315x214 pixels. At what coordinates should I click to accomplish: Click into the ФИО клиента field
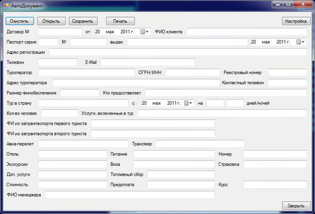coord(246,32)
